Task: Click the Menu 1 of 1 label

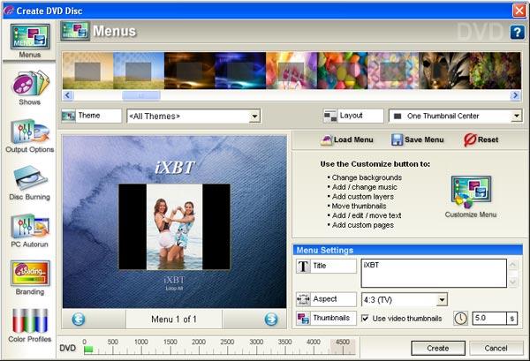Action: [174, 320]
